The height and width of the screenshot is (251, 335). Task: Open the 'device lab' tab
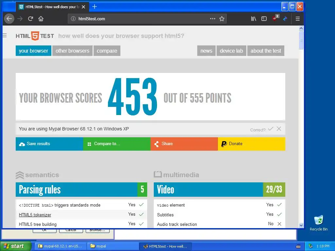point(231,51)
